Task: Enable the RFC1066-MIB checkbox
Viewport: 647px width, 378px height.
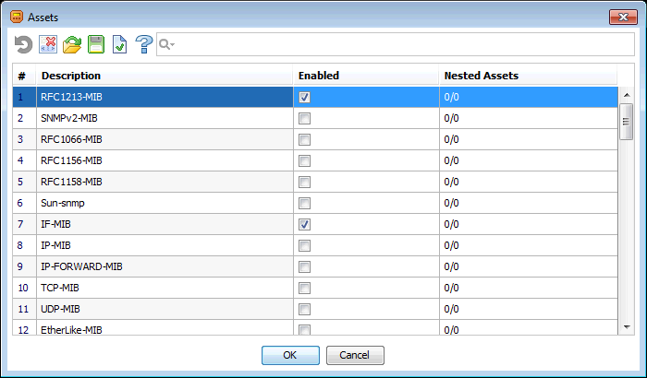Action: pyautogui.click(x=304, y=139)
